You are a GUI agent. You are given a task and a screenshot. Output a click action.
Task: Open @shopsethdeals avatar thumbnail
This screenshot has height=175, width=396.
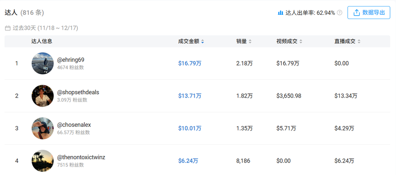click(x=43, y=96)
